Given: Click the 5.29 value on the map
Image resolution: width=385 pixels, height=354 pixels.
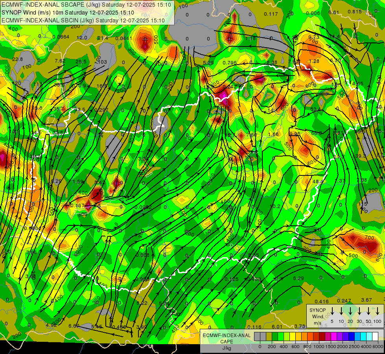Looking at the screenshot, I should click(x=208, y=63).
